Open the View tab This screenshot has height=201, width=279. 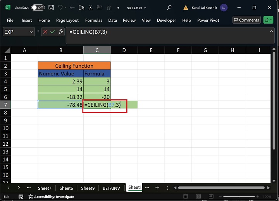point(146,20)
